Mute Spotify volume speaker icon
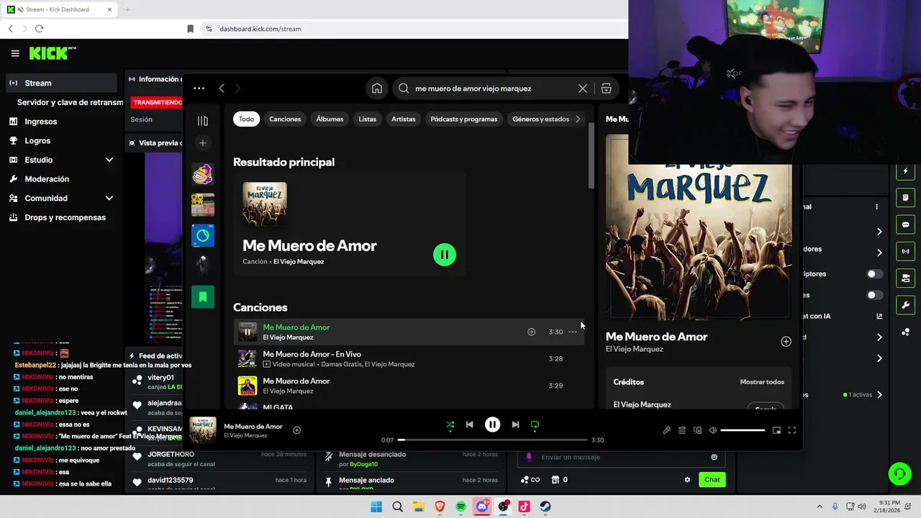Screen dimensions: 921x518 click(712, 430)
